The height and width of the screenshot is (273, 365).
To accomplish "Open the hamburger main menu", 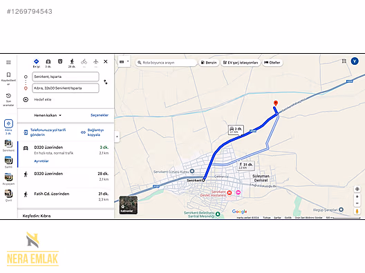I will (x=8, y=62).
